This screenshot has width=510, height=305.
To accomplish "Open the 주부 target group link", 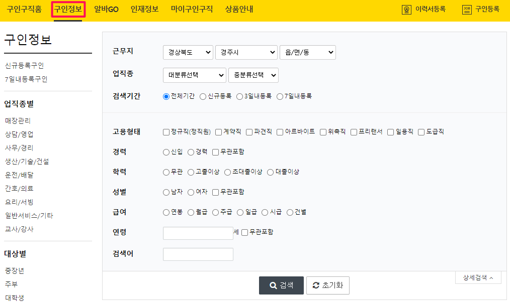I will pos(12,285).
